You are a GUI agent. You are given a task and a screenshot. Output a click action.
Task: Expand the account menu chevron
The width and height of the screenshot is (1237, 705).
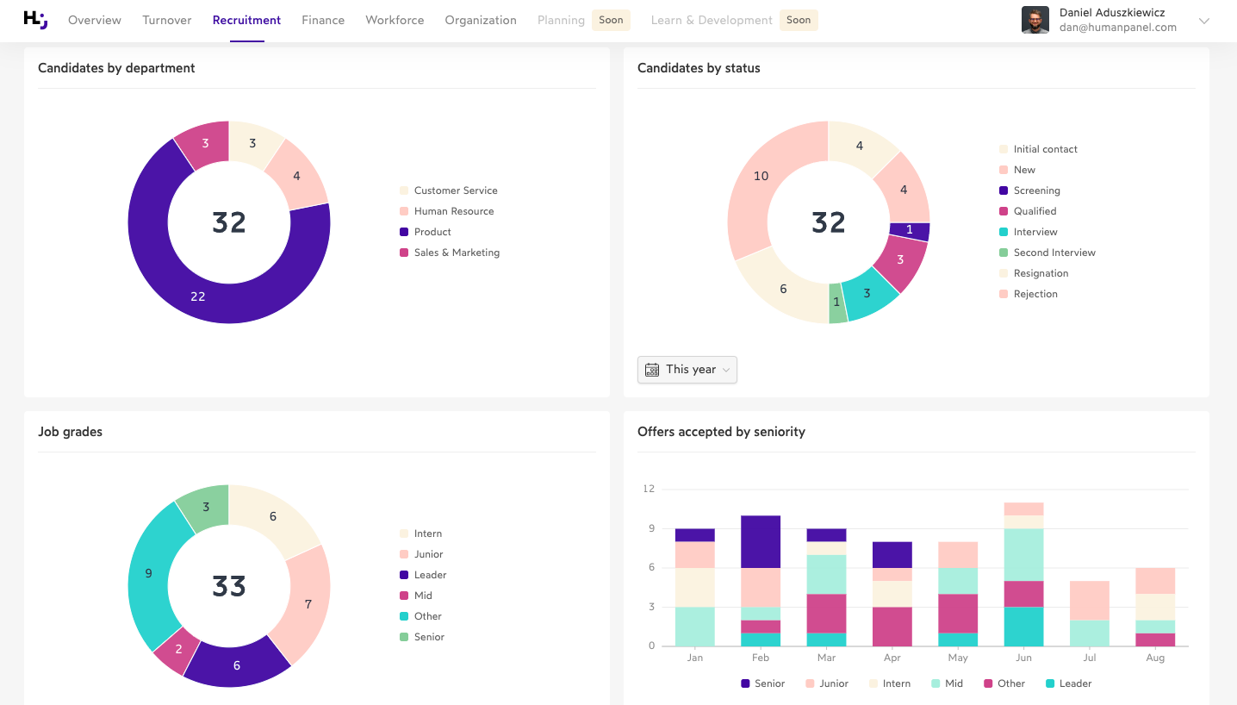(x=1204, y=21)
